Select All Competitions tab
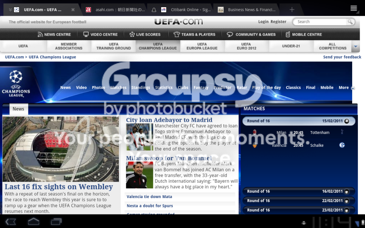The image size is (365, 228). click(x=333, y=46)
